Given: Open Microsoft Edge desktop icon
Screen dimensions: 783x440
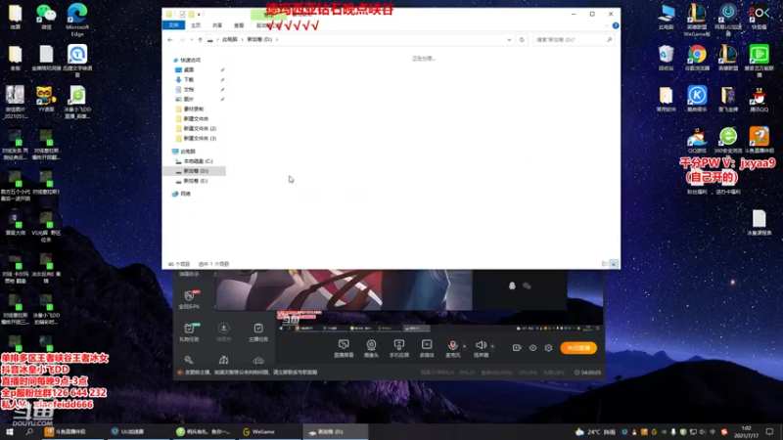Looking at the screenshot, I should pos(77,19).
